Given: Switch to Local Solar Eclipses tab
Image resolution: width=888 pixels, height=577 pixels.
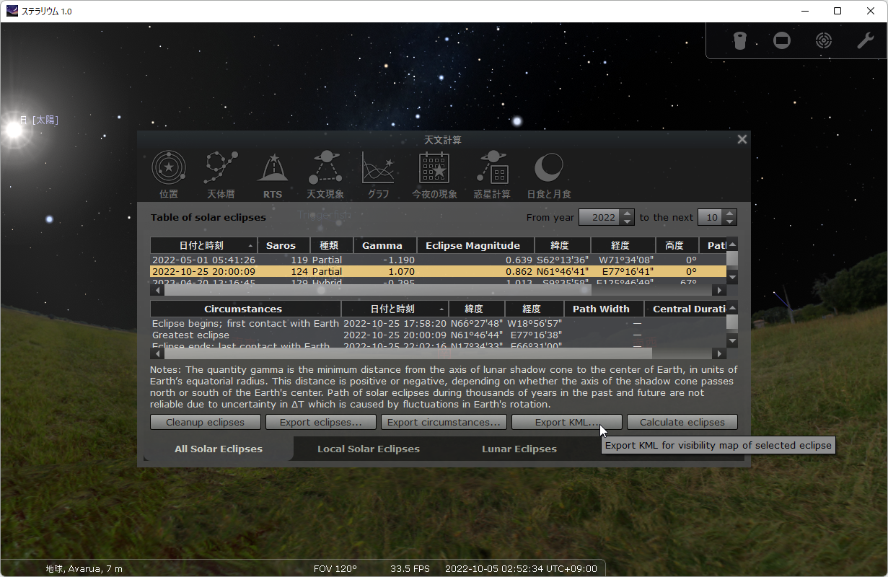Looking at the screenshot, I should pos(368,449).
